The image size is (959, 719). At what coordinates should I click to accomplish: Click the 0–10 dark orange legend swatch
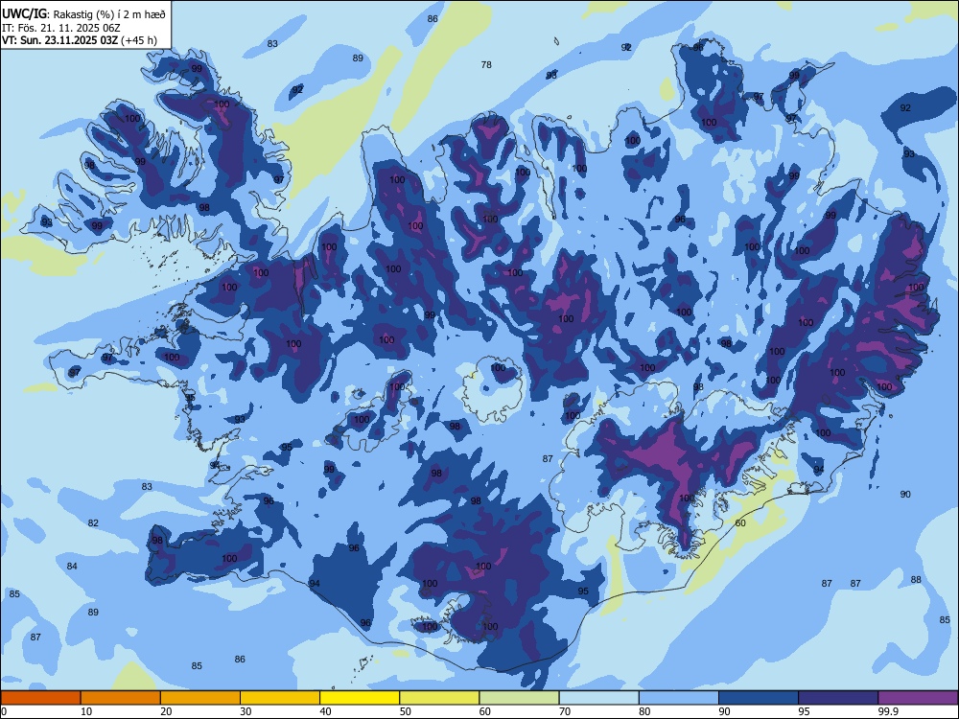click(x=40, y=698)
